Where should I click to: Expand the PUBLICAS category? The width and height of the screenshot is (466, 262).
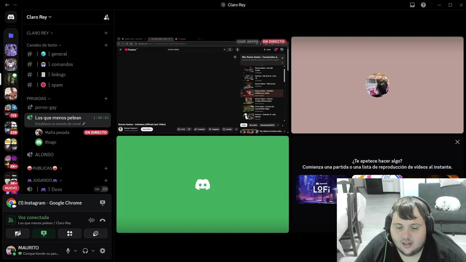coord(44,168)
